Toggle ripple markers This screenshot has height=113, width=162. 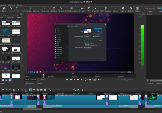45,90
